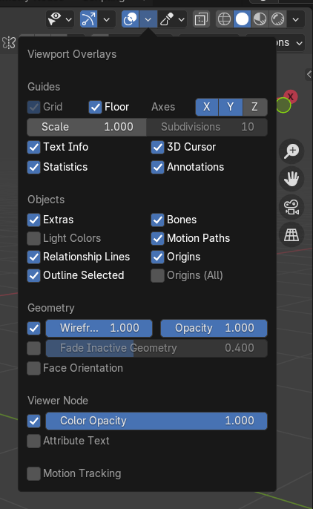Click the Show Overlays icon button
The width and height of the screenshot is (313, 509).
tap(130, 19)
